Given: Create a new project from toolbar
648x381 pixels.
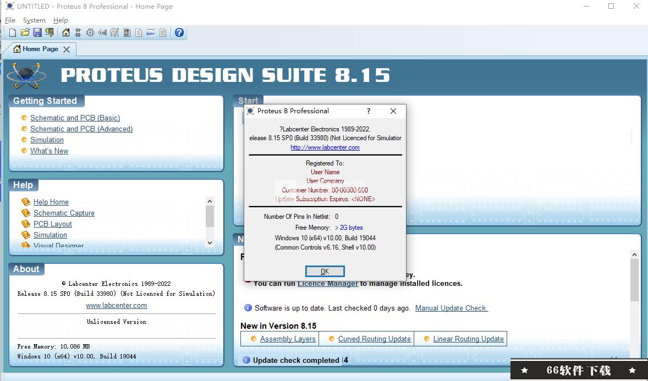Looking at the screenshot, I should [x=13, y=32].
